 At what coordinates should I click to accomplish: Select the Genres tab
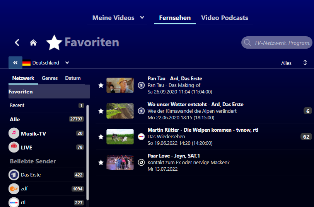(x=49, y=78)
